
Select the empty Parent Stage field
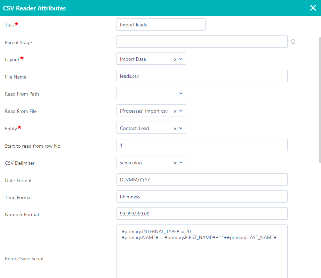202,41
